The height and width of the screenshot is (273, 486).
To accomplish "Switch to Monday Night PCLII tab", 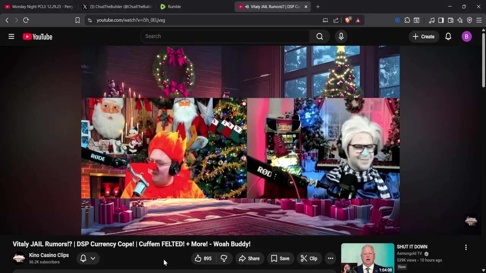I will tap(39, 6).
